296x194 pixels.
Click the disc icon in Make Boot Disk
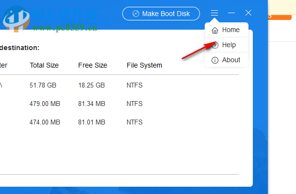click(x=136, y=14)
